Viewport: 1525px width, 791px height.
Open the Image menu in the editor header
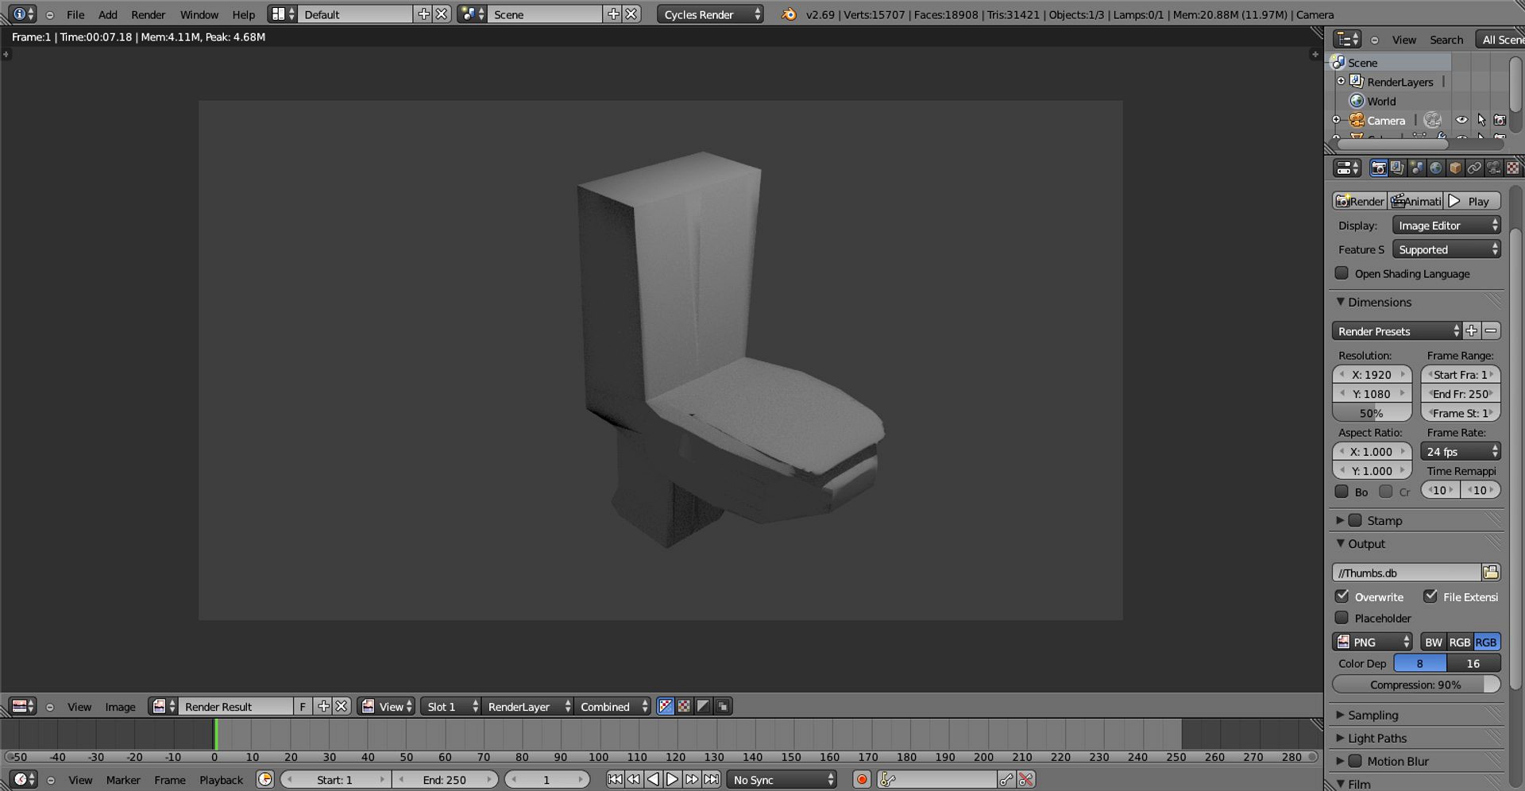tap(120, 706)
